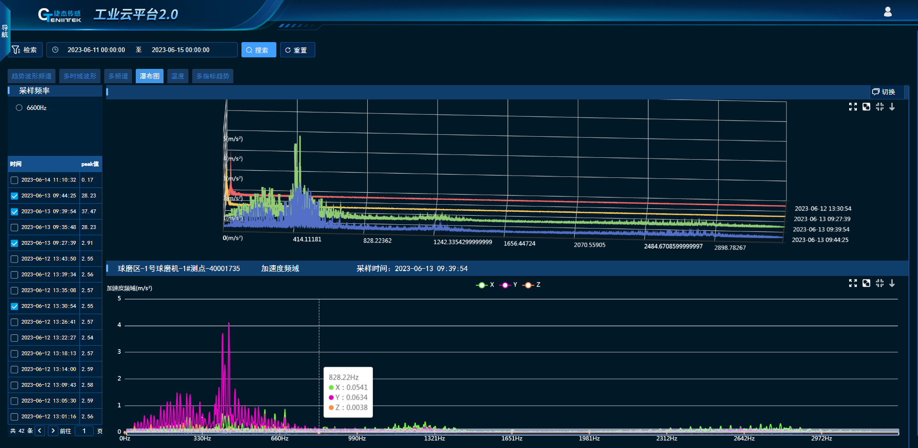918x448 pixels.
Task: Click the page number input field
Action: point(84,431)
